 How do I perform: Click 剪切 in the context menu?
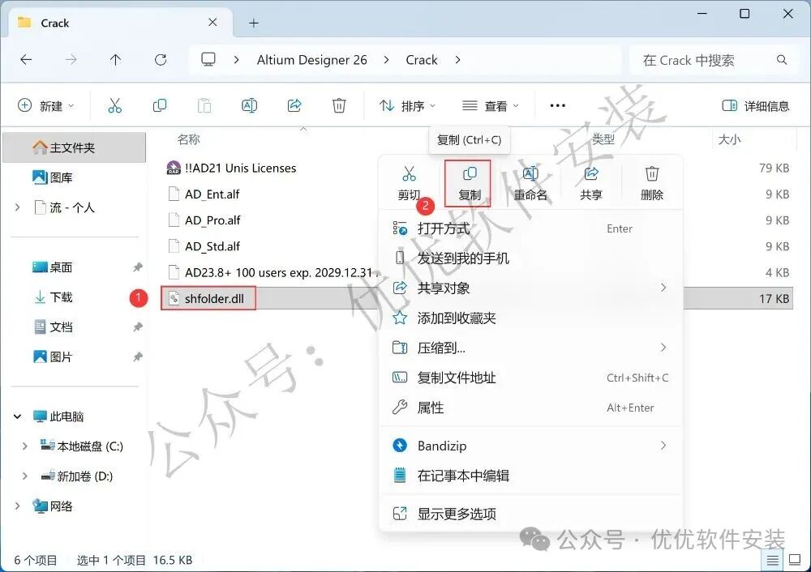[409, 183]
